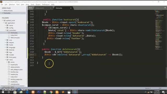Collapse the aplikasi_surat root folder
The width and height of the screenshot is (167, 94).
tap(2, 20)
